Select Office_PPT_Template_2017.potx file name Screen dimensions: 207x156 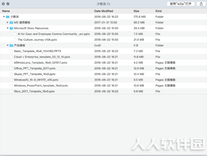tap(35, 68)
